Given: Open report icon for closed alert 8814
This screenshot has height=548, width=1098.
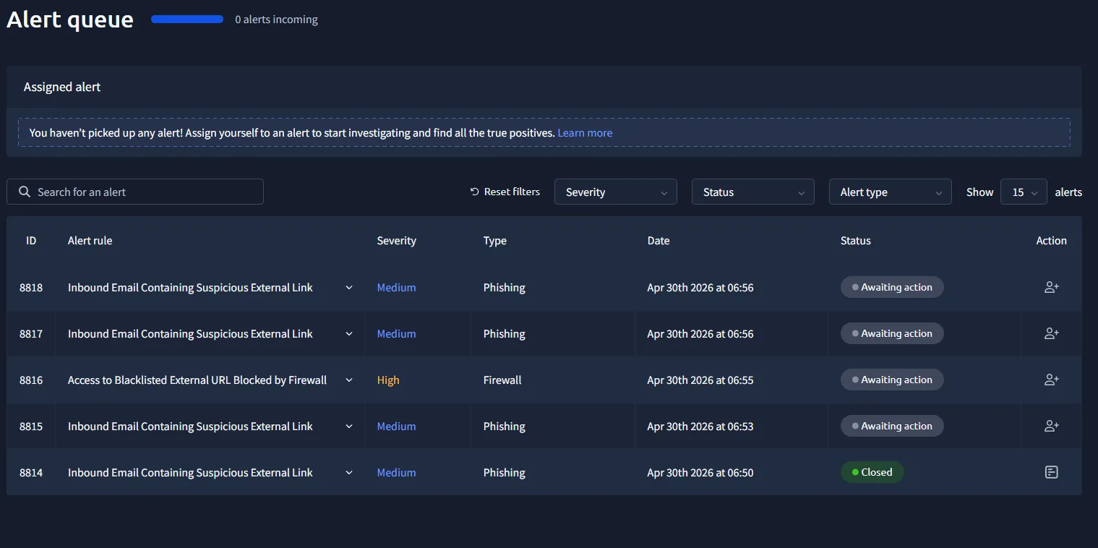Looking at the screenshot, I should click(1051, 472).
